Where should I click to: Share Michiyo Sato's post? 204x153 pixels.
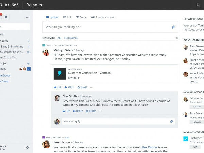82,87
